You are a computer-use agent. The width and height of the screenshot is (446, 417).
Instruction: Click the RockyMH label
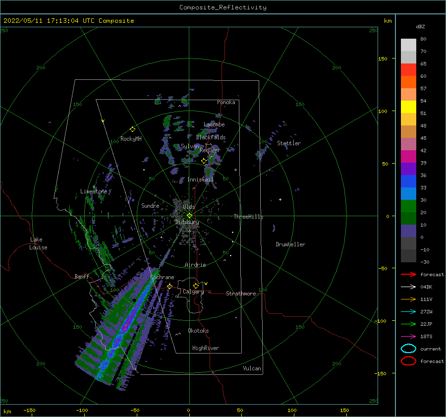[131, 139]
